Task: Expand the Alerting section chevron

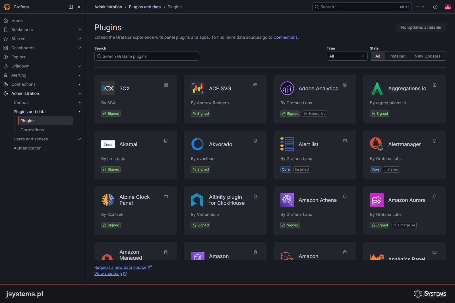Action: click(80, 75)
